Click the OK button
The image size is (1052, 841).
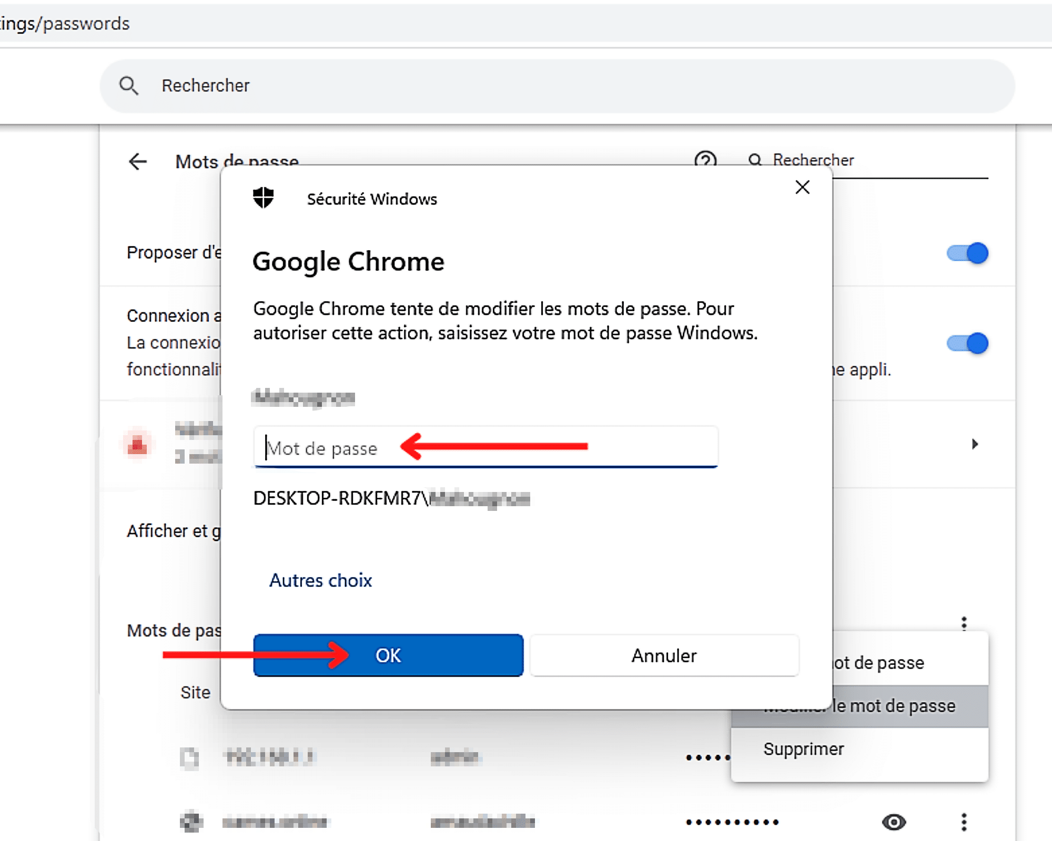(388, 655)
